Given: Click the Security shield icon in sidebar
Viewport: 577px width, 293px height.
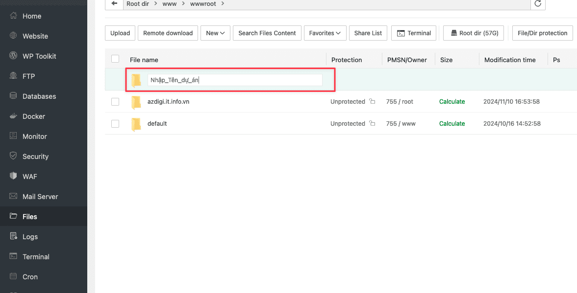Looking at the screenshot, I should coord(14,157).
